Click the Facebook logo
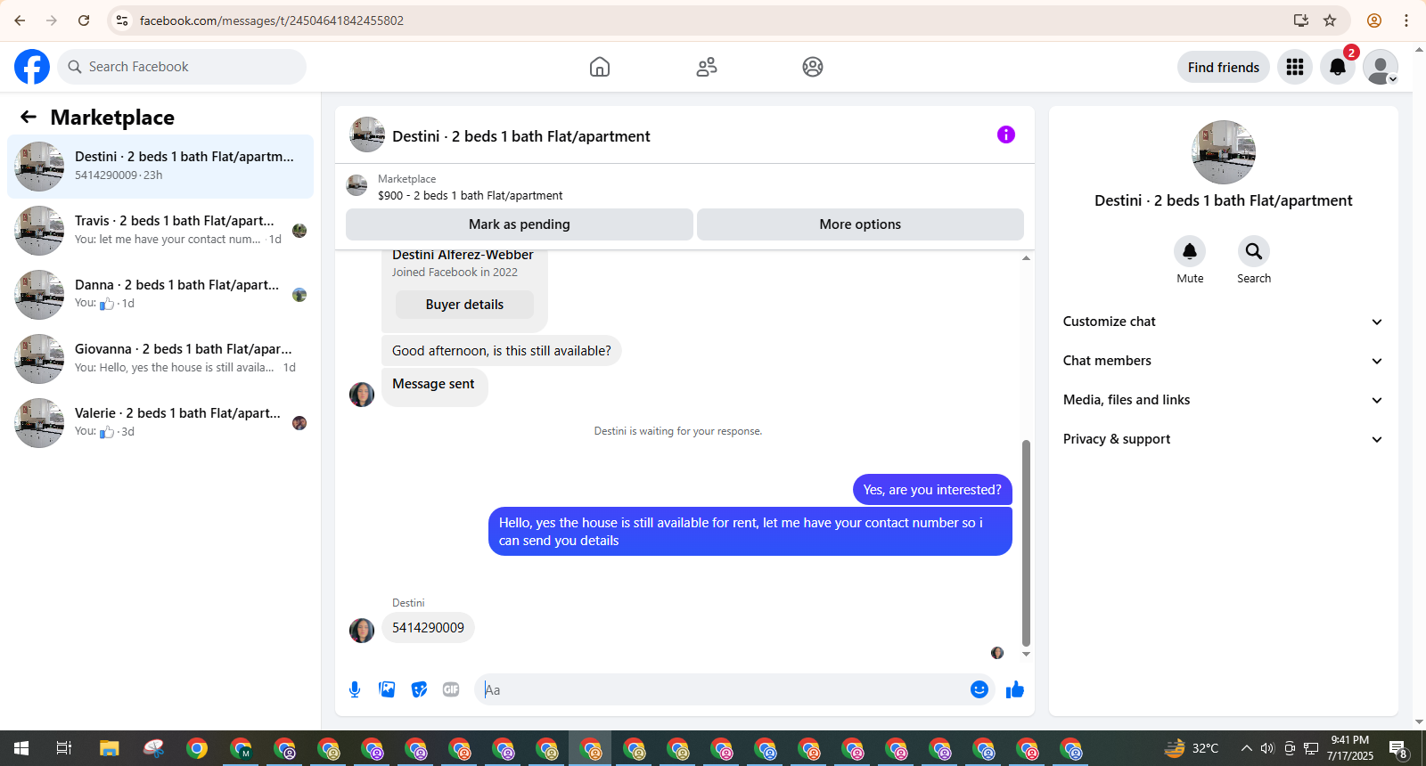The width and height of the screenshot is (1426, 766). click(x=32, y=67)
